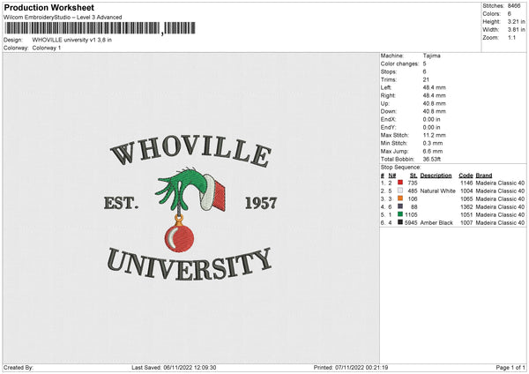The height and width of the screenshot is (374, 529).
Task: Click 'Madeira Classic 40' brand in stop row 1
Action: tap(500, 183)
